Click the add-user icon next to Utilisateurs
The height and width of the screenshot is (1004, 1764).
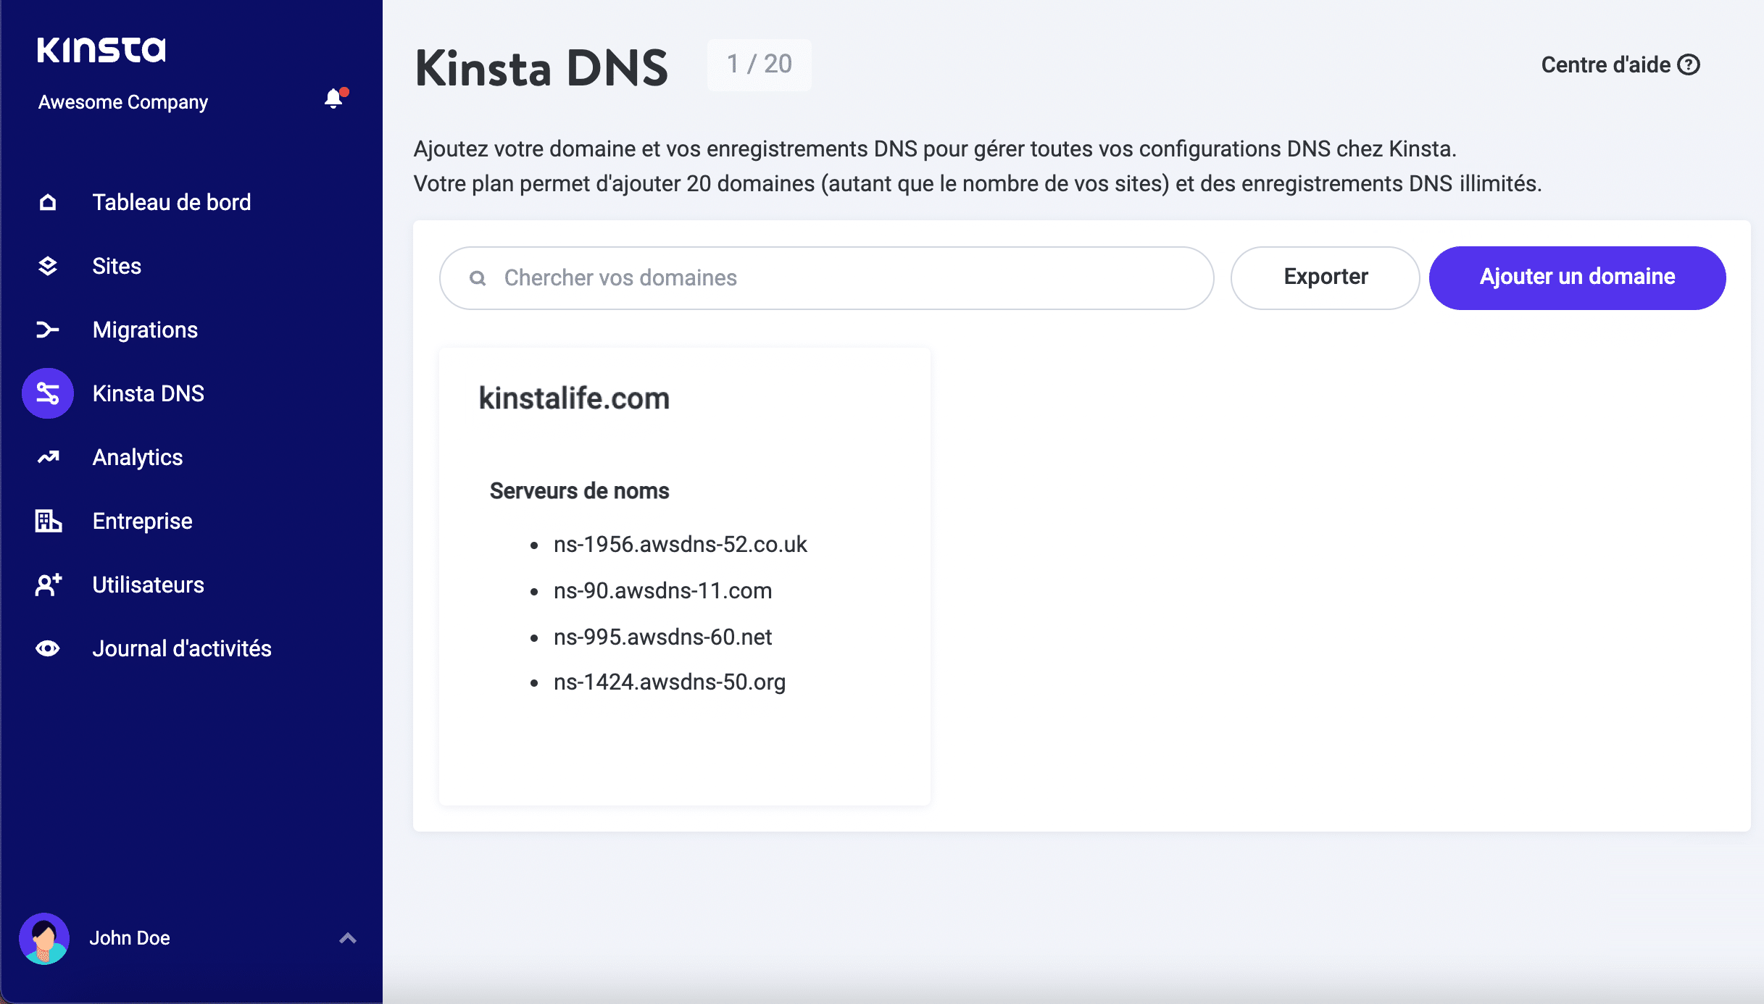click(48, 585)
